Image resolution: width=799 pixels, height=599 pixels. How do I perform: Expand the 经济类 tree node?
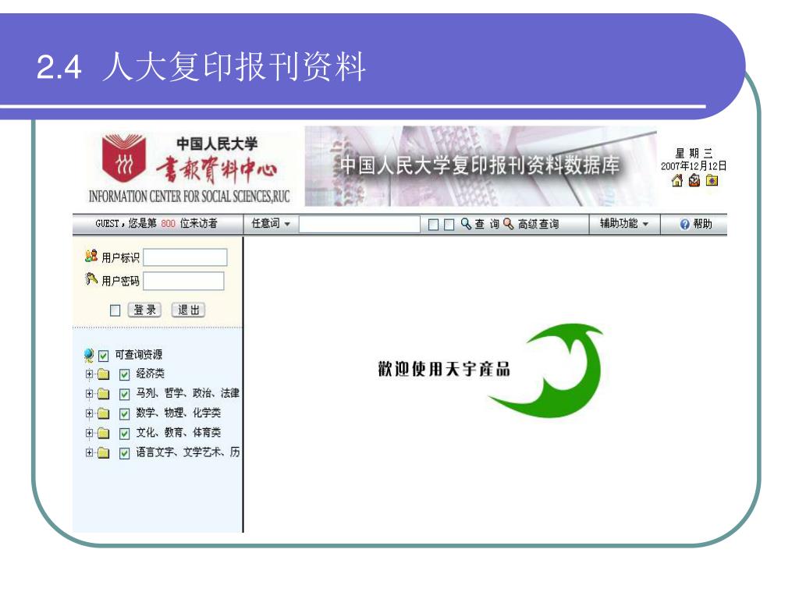pyautogui.click(x=89, y=374)
